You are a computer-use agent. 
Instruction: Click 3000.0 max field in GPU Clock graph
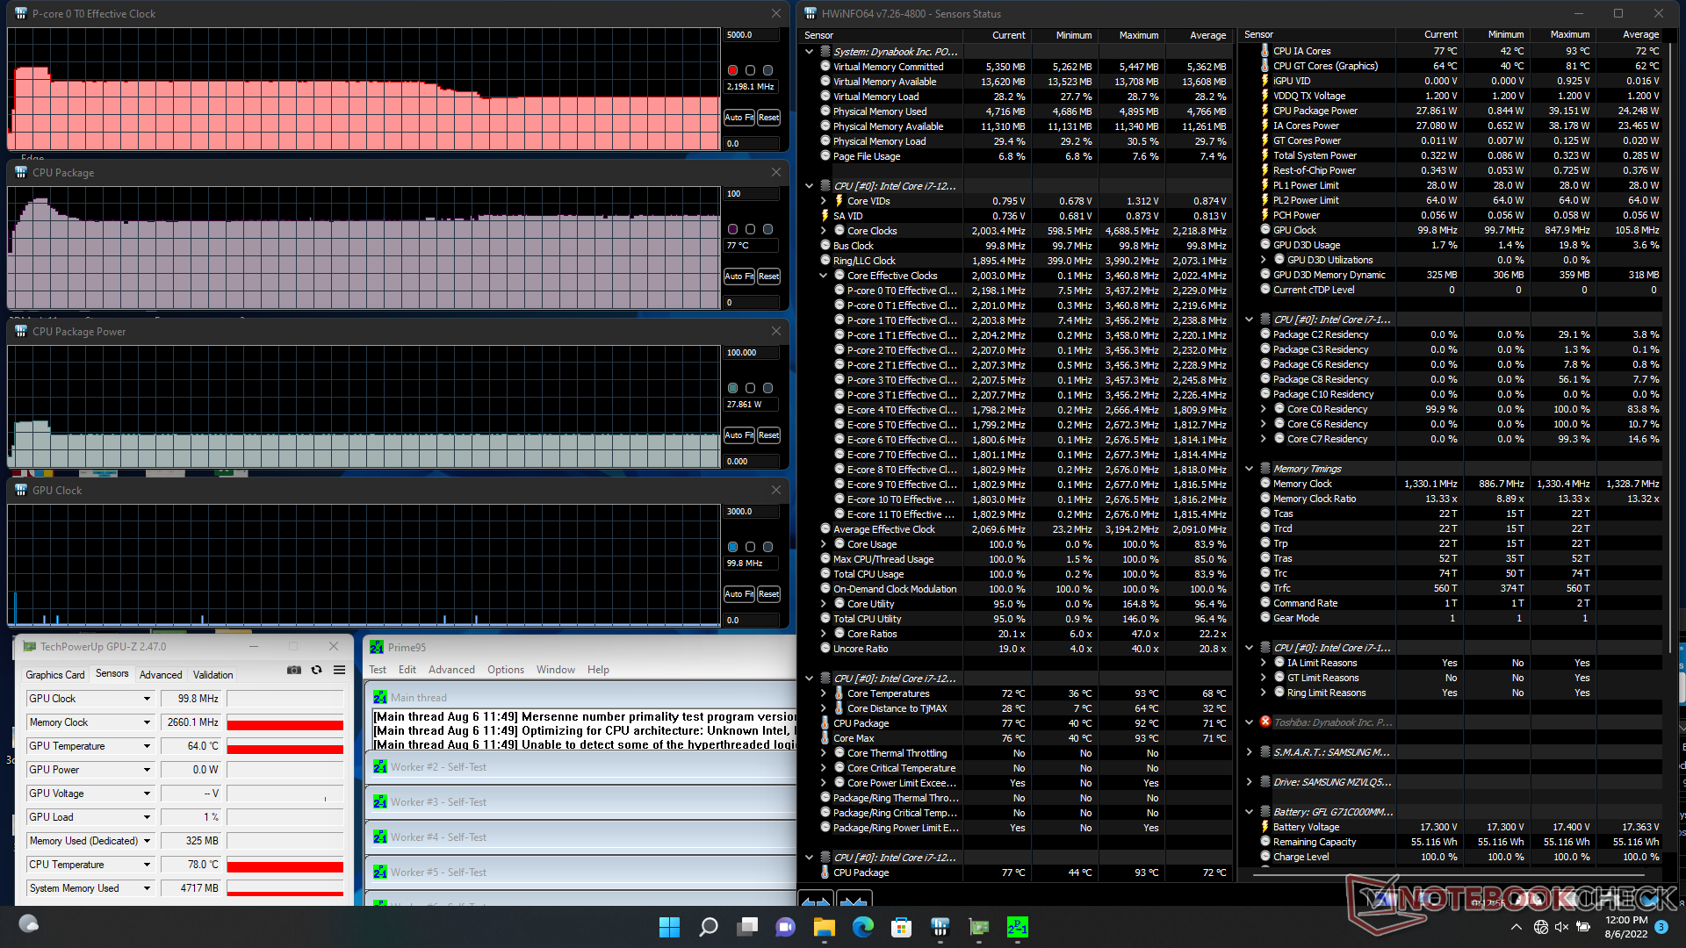pos(752,512)
